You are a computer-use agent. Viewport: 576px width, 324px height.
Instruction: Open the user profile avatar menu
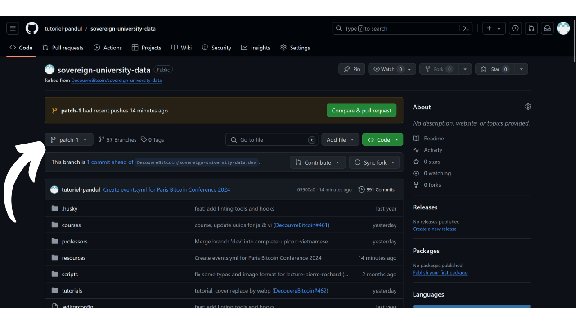tap(563, 28)
